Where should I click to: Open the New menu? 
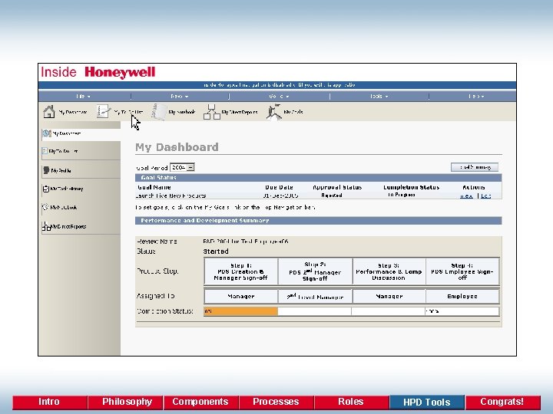(179, 96)
